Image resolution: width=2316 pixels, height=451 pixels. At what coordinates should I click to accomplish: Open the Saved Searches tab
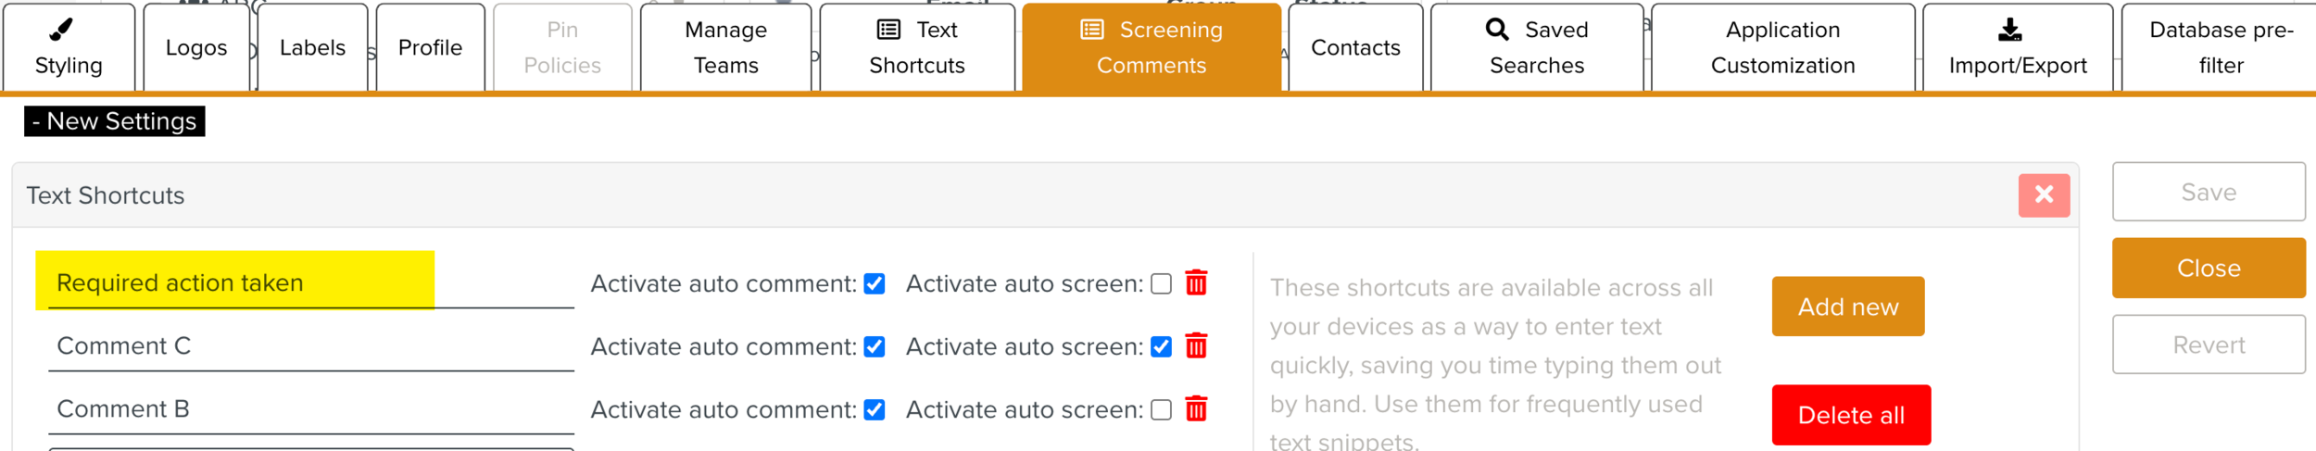(x=1536, y=47)
